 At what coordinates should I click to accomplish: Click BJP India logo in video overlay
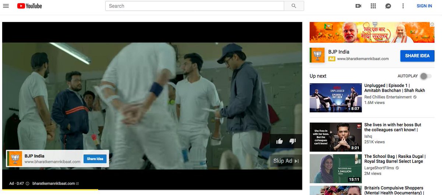[x=15, y=159]
